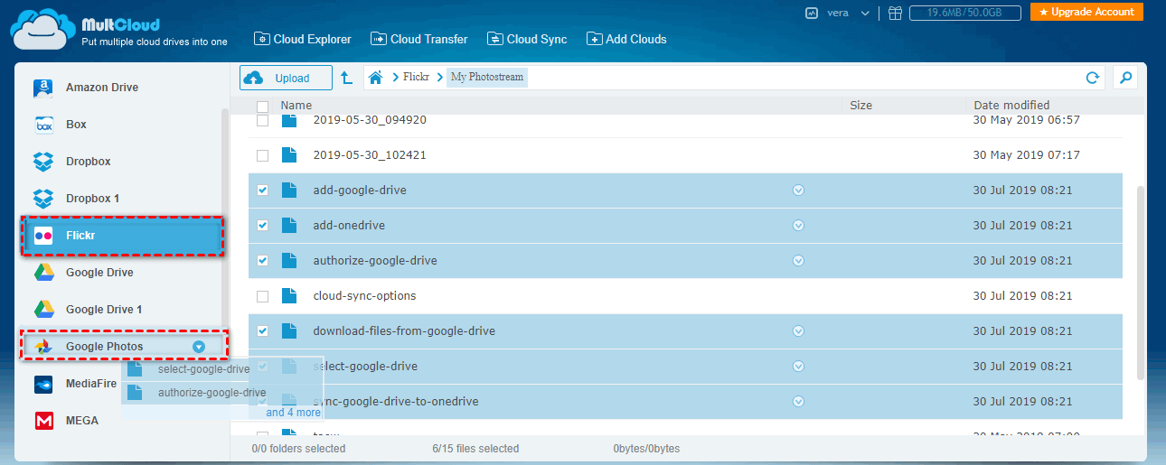Click the 6/15 files selected status text
Screen dimensions: 1166x465
[475, 449]
